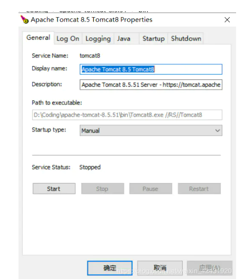Image resolution: width=246 pixels, height=280 pixels.
Task: Cancel with the 取消 button
Action: pos(160,268)
